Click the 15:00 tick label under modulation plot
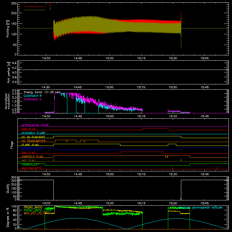 pyautogui.click(x=110, y=116)
